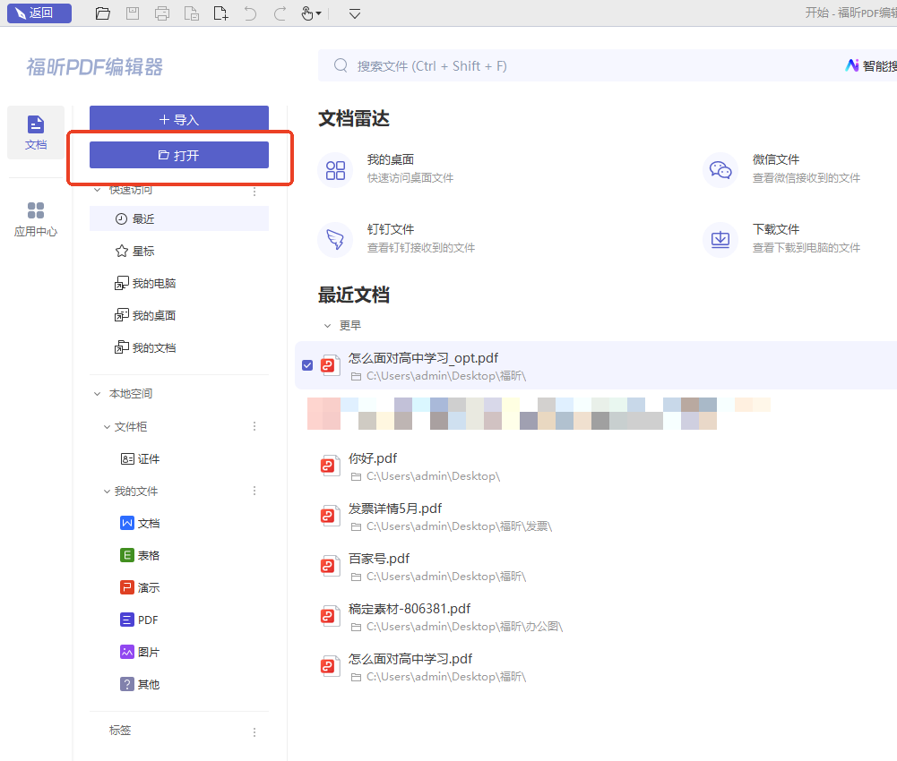Open 钉钉文件 received files
Screen dimensions: 897x761
[x=390, y=237]
